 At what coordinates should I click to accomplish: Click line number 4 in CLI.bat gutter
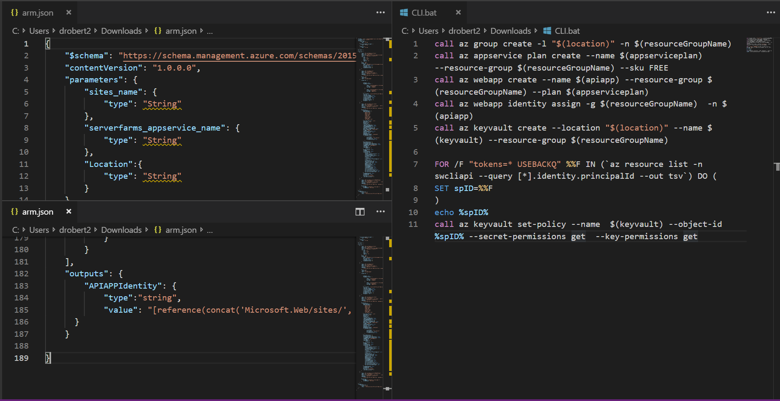pos(415,104)
